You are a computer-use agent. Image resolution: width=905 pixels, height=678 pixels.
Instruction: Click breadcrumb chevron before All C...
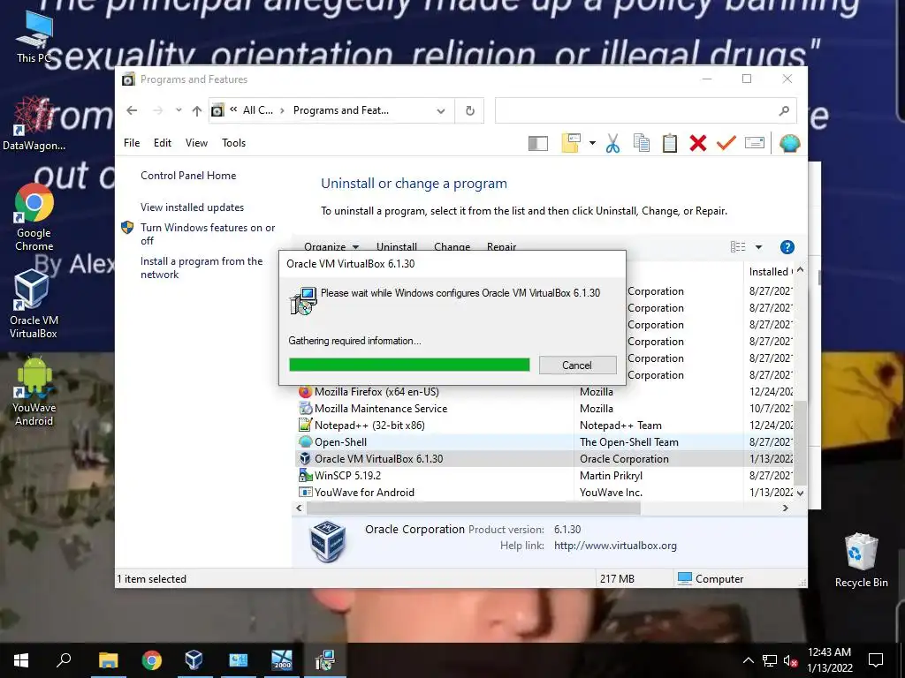pyautogui.click(x=233, y=109)
